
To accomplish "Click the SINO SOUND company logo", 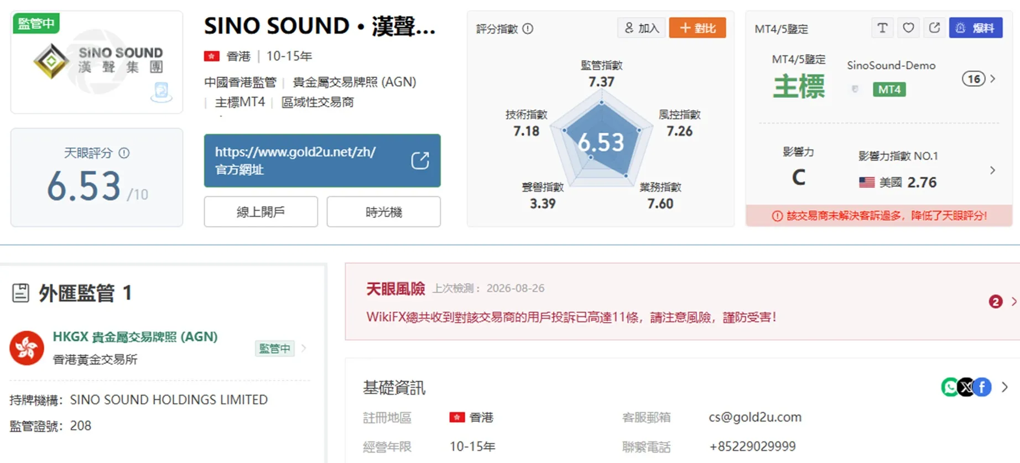I will click(x=98, y=61).
